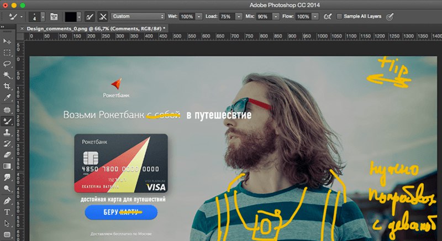Select the History Brush tool
Screen dimensions: 442x241
7,144
